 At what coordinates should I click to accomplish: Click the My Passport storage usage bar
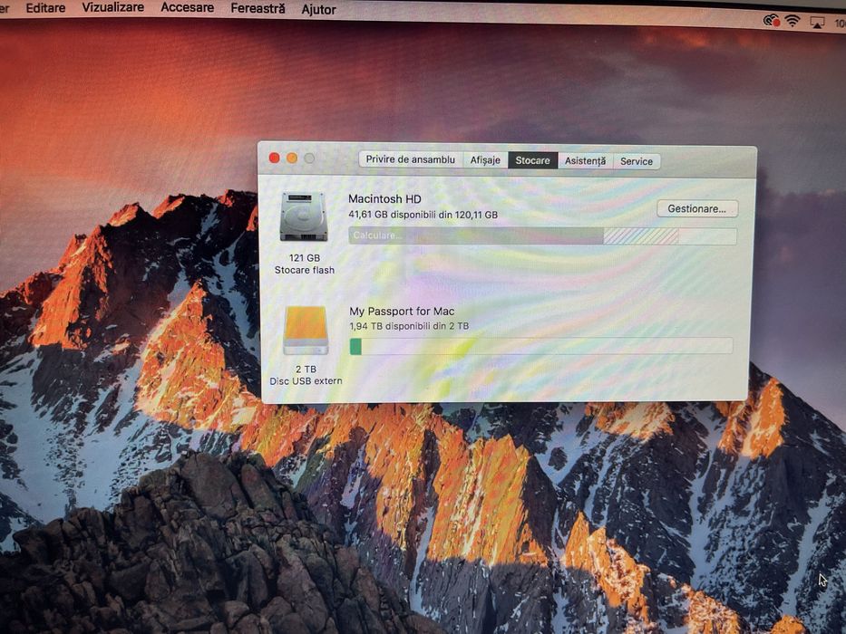(x=541, y=346)
